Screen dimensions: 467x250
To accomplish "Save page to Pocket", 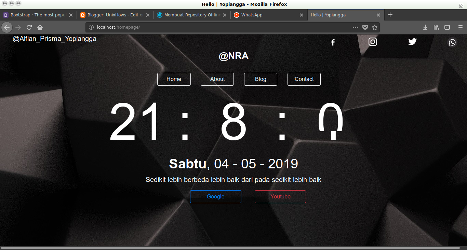I will pyautogui.click(x=365, y=27).
